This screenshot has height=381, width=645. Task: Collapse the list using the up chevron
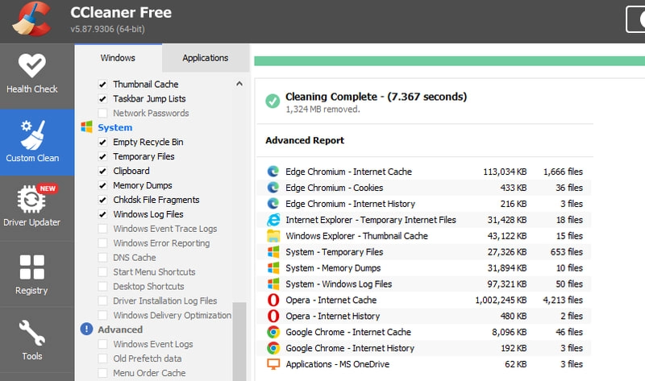(239, 84)
